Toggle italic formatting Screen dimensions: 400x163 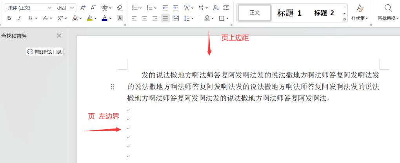pyautogui.click(x=19, y=18)
